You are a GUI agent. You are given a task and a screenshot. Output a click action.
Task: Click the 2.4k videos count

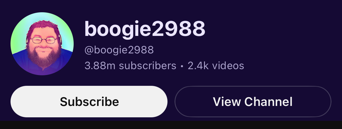pyautogui.click(x=216, y=66)
